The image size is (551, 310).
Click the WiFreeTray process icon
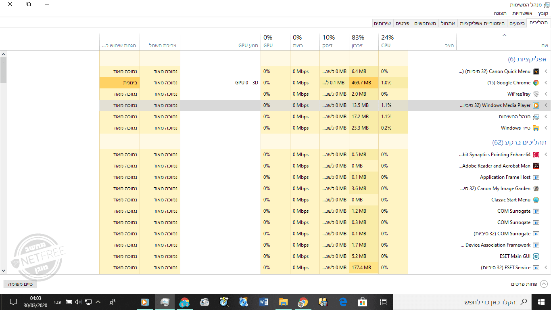[x=536, y=94]
